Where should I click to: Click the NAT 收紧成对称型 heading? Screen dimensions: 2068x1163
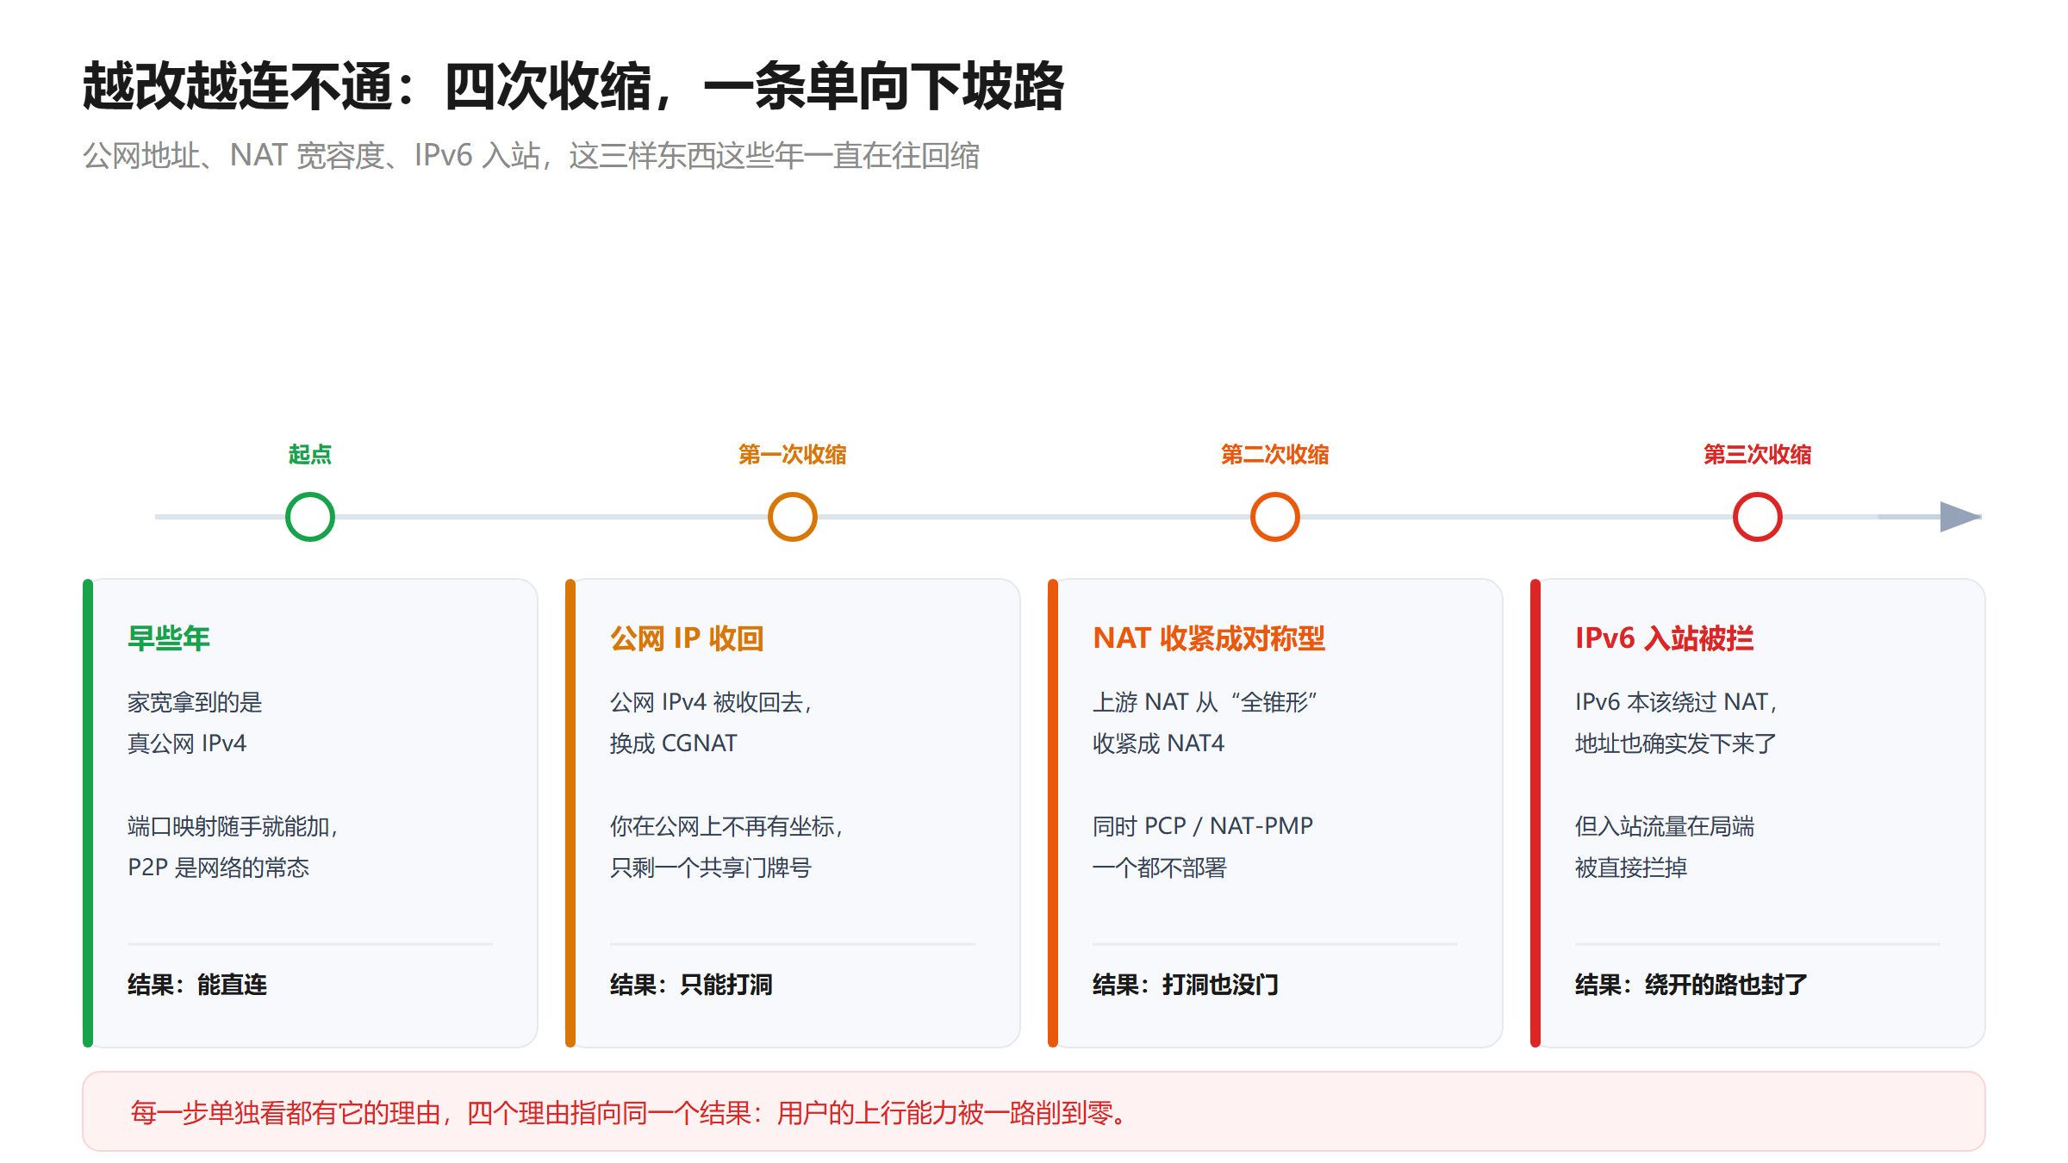coord(1209,638)
